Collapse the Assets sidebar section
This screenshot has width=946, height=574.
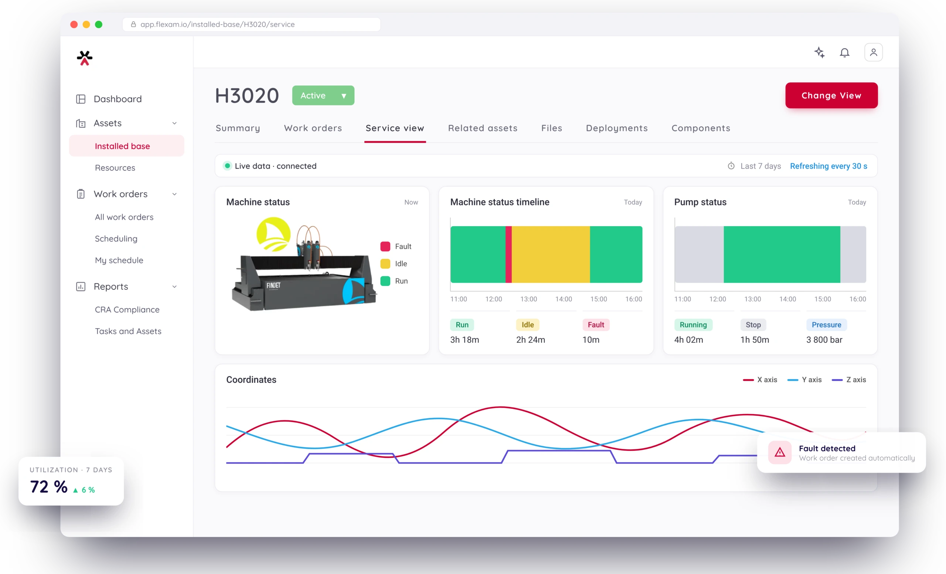click(174, 123)
